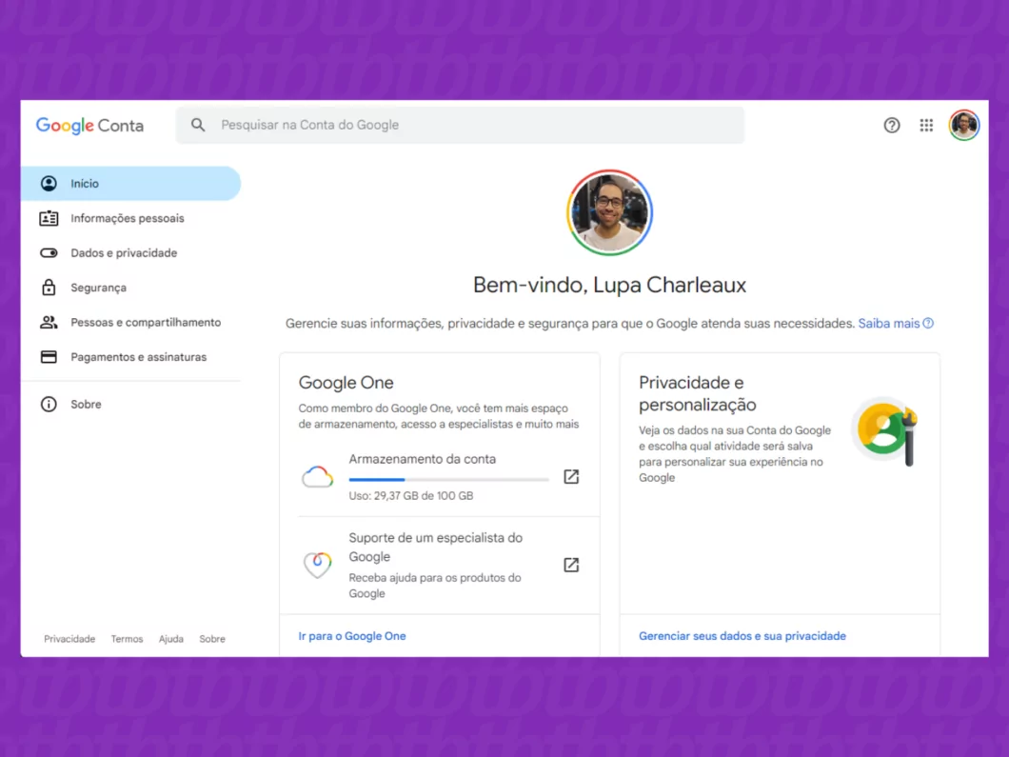Click the Saiba mais link
The width and height of the screenshot is (1009, 757).
889,323
